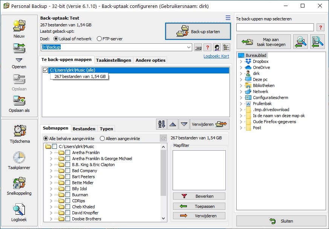The image size is (329, 229).
Task: Click the user account icon beside destination
Action: click(217, 47)
